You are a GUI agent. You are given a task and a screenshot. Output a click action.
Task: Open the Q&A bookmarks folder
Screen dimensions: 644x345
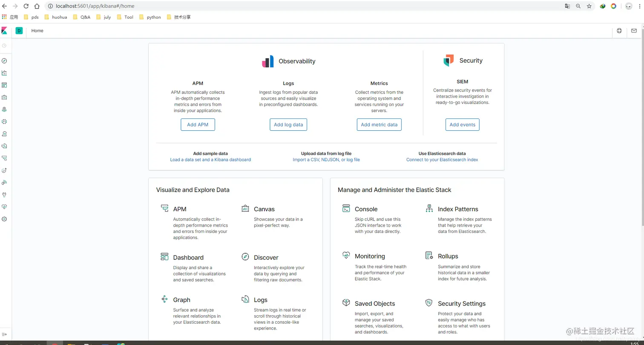point(82,17)
